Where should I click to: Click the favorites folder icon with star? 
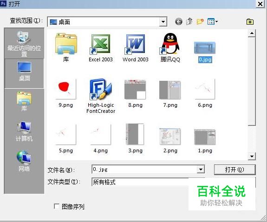tap(250, 22)
